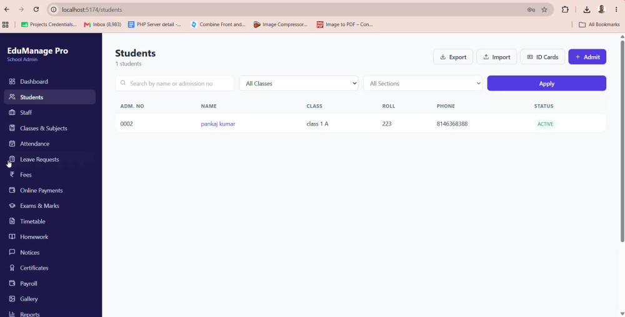Click the Students people icon in sidebar
Viewport: 625px width, 317px height.
tap(12, 97)
